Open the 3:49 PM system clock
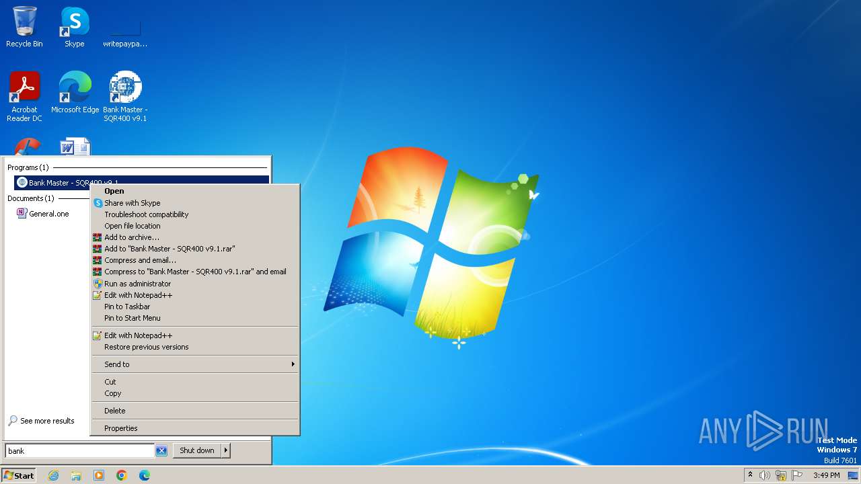 pos(826,475)
